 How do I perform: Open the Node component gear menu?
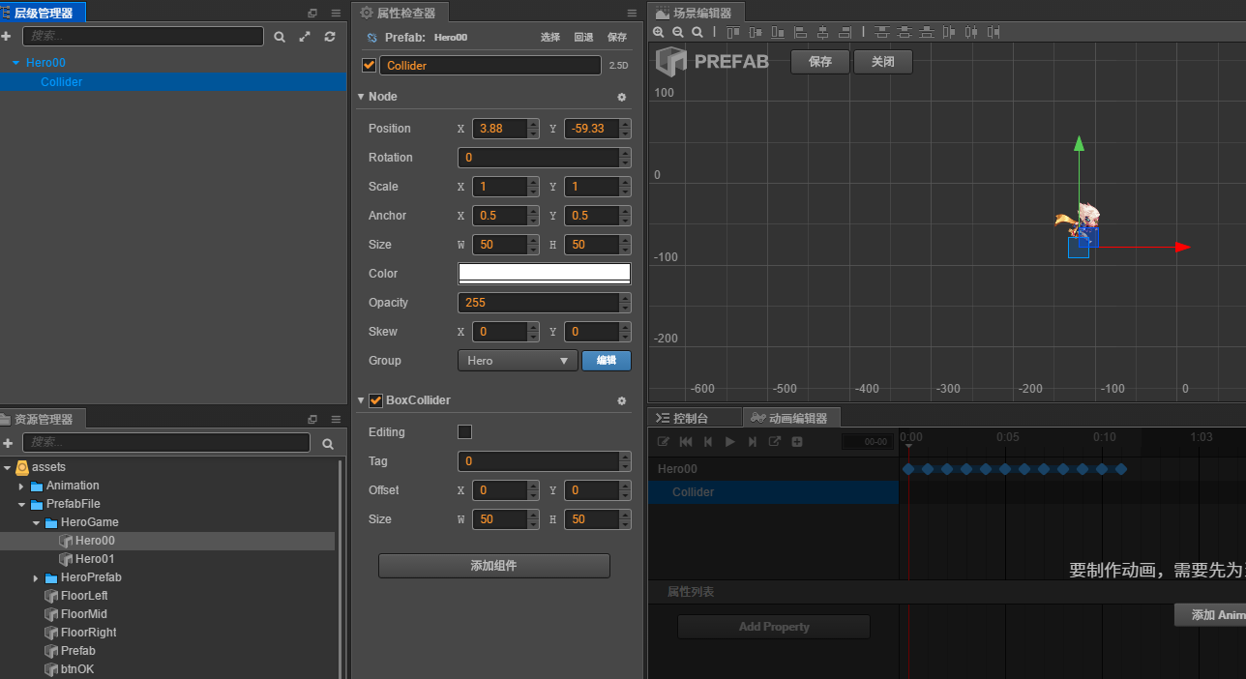tap(622, 97)
